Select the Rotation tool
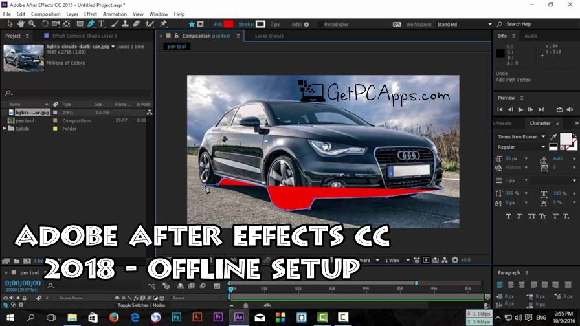The image size is (580, 326). (45, 24)
